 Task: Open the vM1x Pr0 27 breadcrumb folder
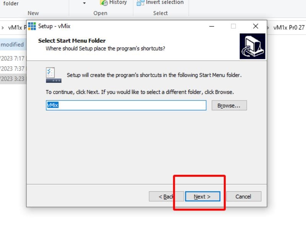click(x=289, y=28)
